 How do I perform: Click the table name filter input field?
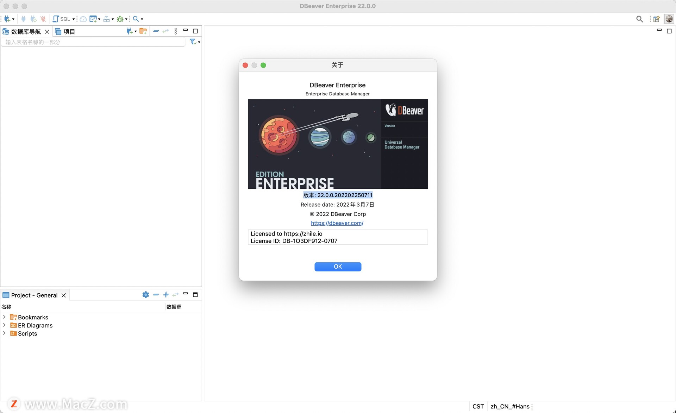[x=93, y=42]
